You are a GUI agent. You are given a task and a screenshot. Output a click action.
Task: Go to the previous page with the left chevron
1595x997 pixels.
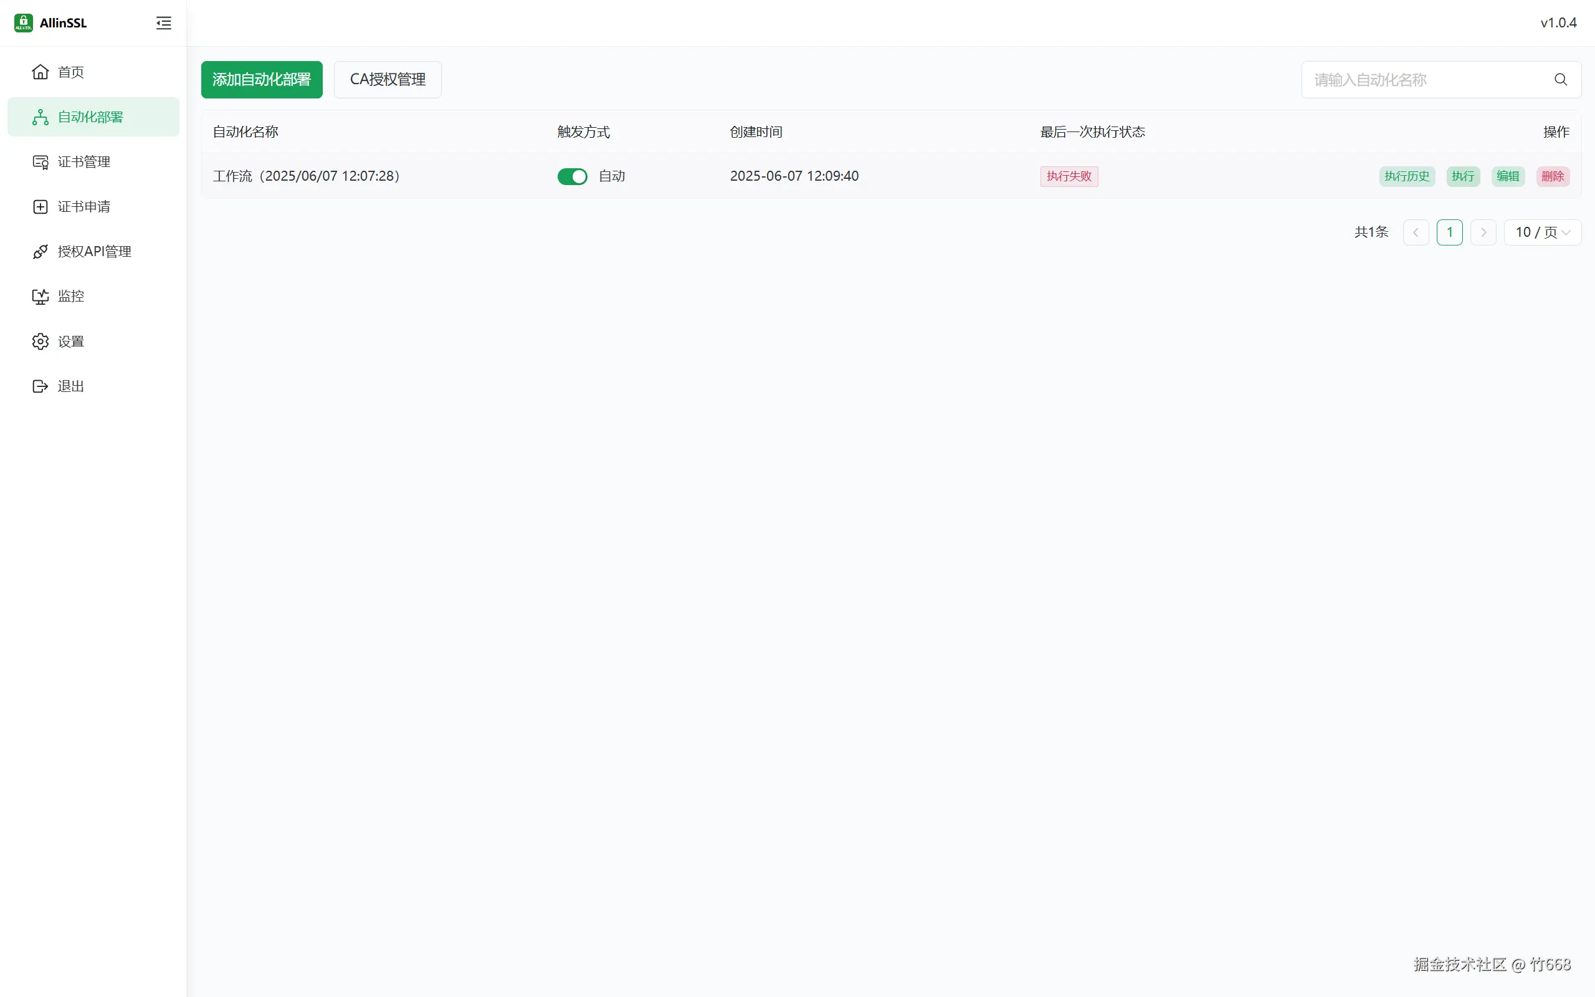(1415, 233)
